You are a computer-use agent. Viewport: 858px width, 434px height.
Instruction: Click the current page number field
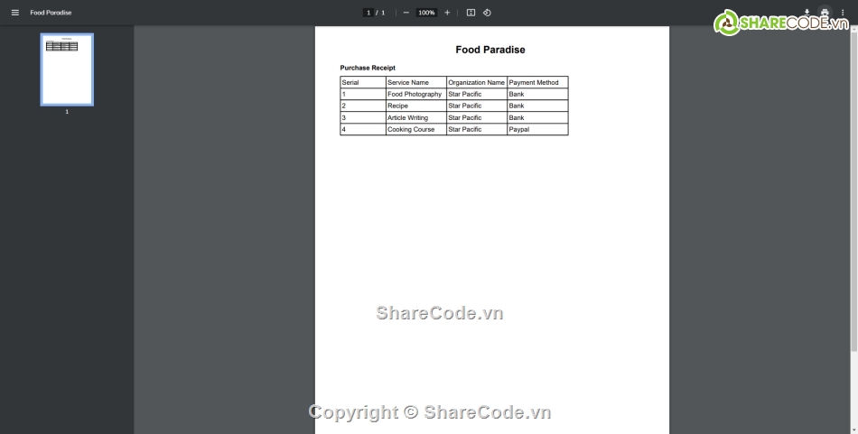[368, 13]
